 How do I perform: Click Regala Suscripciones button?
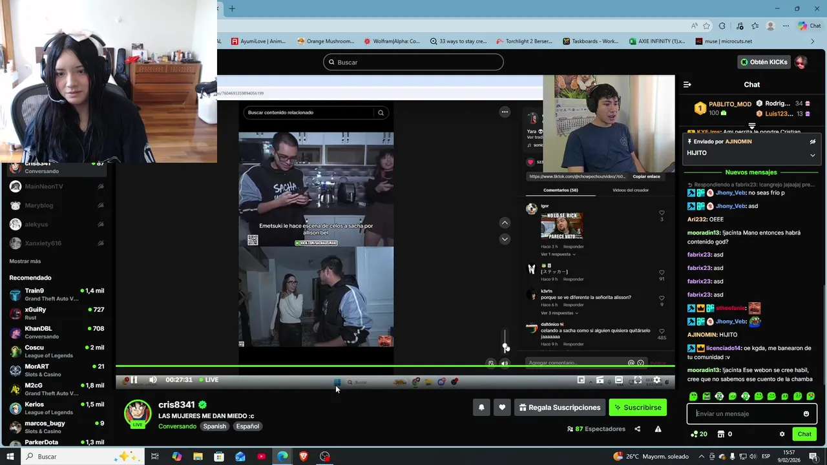tap(560, 408)
